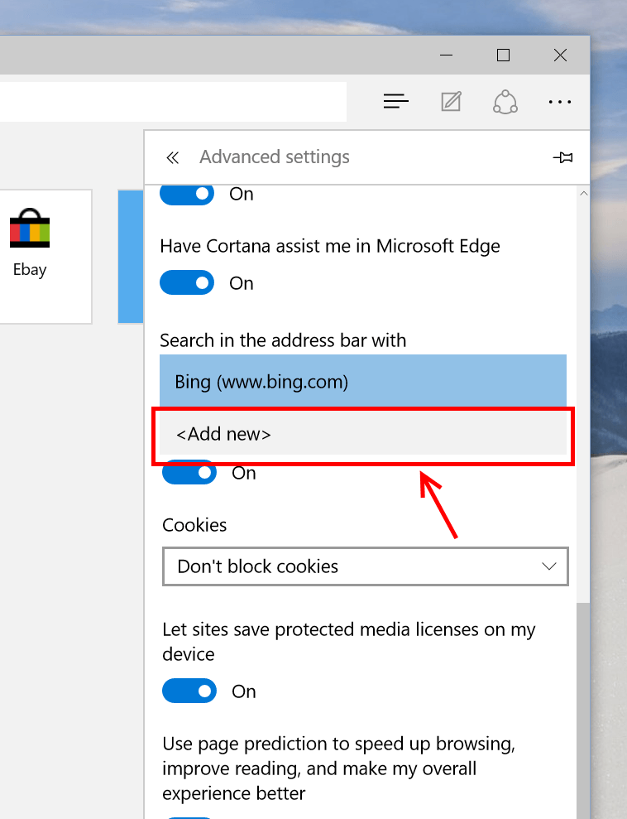This screenshot has height=819, width=627.
Task: Click the Ebay label text
Action: pos(30,270)
